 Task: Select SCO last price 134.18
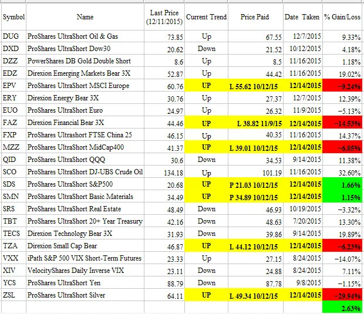pyautogui.click(x=164, y=172)
